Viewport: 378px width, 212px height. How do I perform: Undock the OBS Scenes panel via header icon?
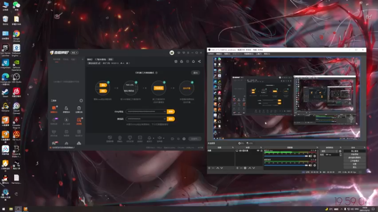click(x=233, y=147)
